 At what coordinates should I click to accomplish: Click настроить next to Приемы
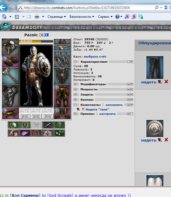click(107, 114)
